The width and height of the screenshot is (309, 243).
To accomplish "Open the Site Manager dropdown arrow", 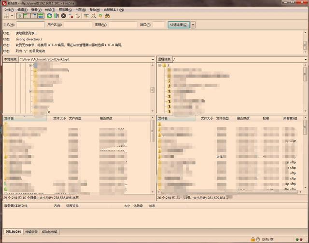I will click(x=12, y=16).
